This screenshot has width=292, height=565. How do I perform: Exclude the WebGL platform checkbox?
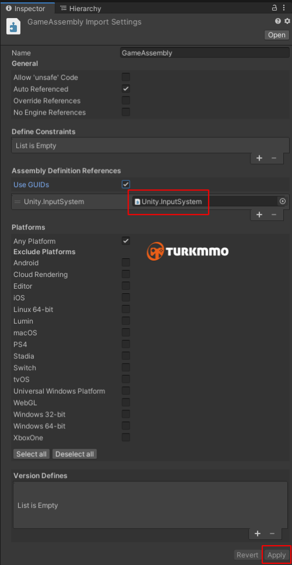pyautogui.click(x=126, y=403)
